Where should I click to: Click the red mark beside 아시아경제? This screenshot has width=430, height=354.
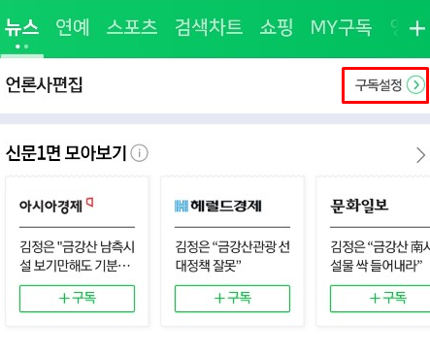(89, 203)
